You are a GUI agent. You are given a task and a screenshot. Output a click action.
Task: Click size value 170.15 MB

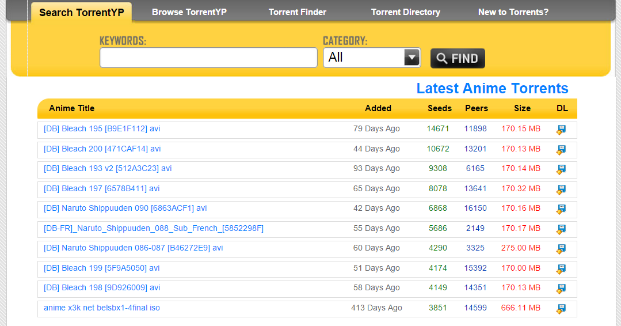(521, 129)
